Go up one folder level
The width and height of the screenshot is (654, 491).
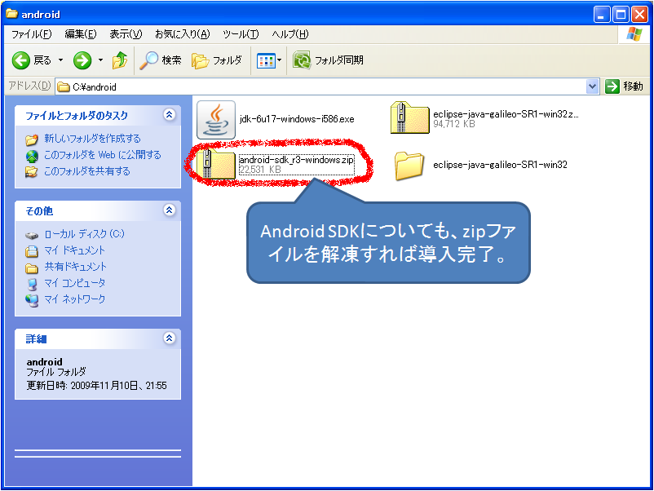point(120,60)
